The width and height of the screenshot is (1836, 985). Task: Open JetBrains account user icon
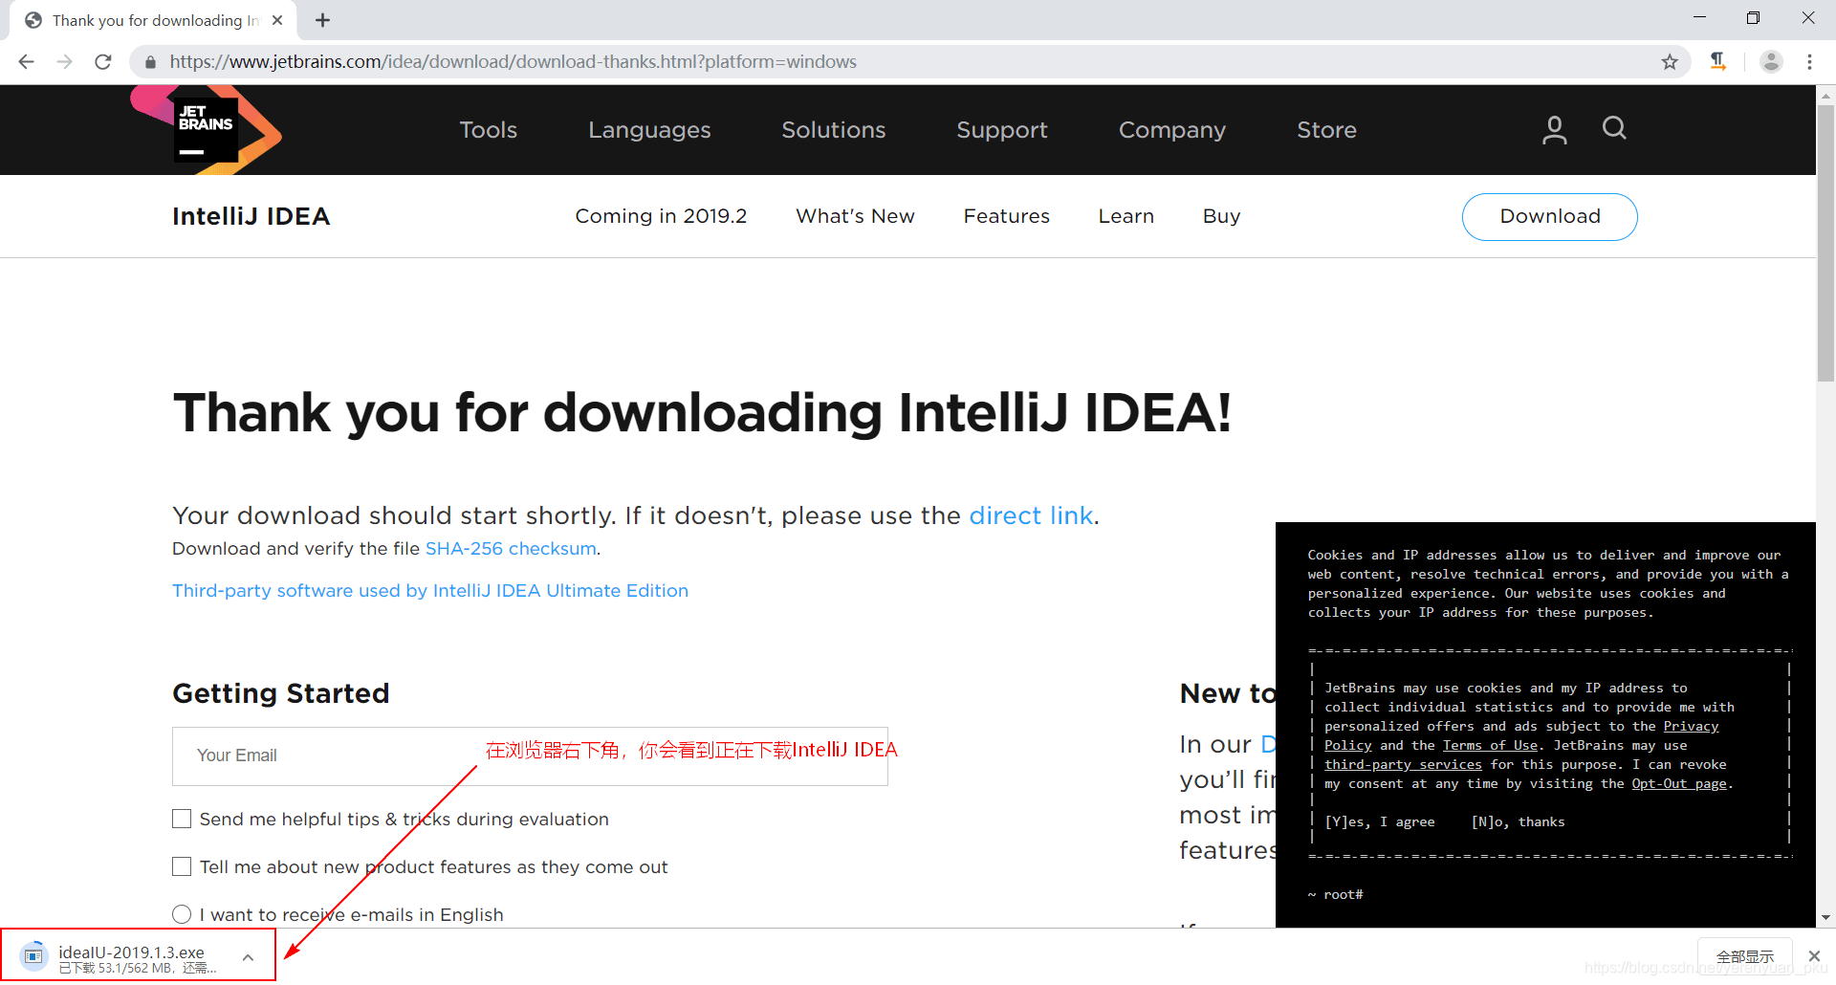coord(1554,129)
